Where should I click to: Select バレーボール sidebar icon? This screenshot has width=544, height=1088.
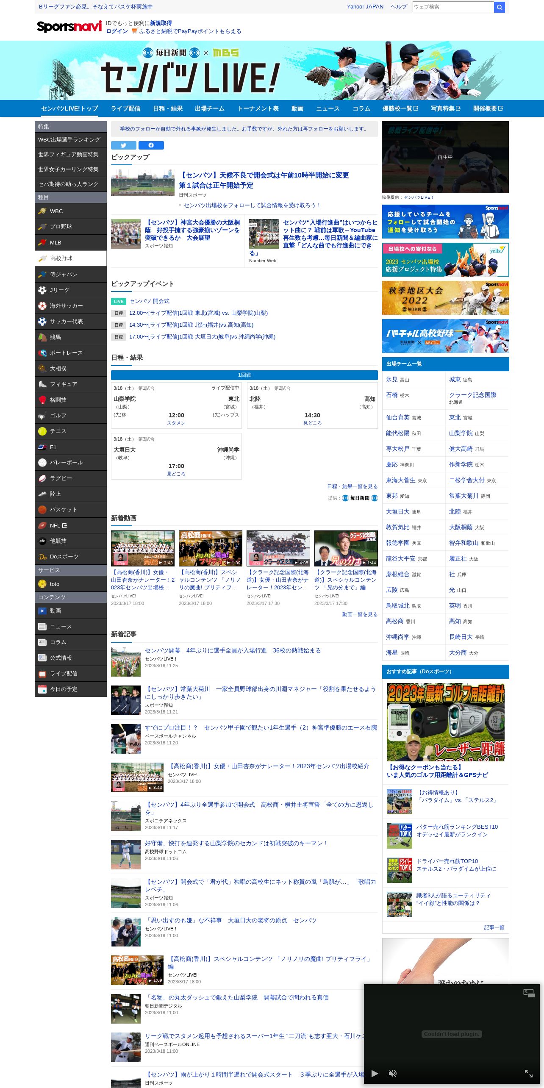[x=42, y=462]
